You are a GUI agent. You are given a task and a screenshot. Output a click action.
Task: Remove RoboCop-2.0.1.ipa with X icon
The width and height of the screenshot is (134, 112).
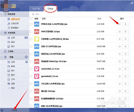pyautogui.click(x=120, y=61)
